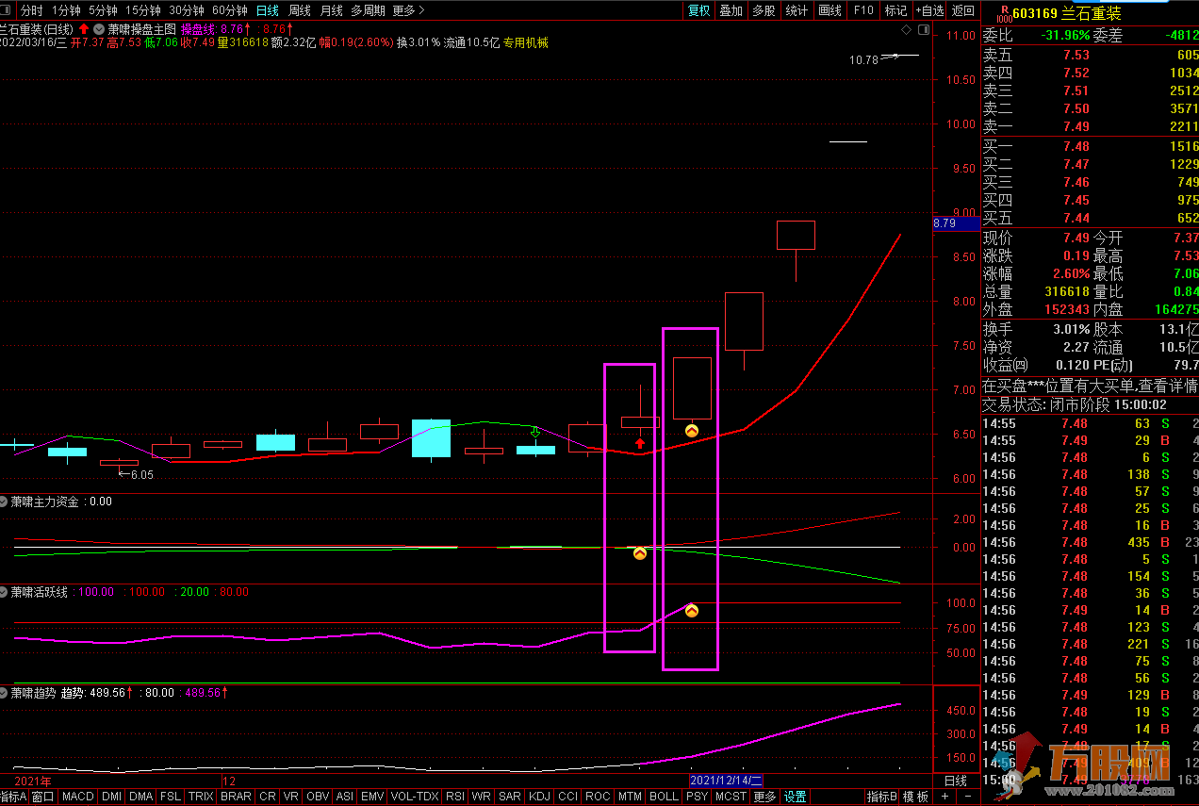The height and width of the screenshot is (806, 1199).
Task: Click the 标记 mark button
Action: pos(895,10)
